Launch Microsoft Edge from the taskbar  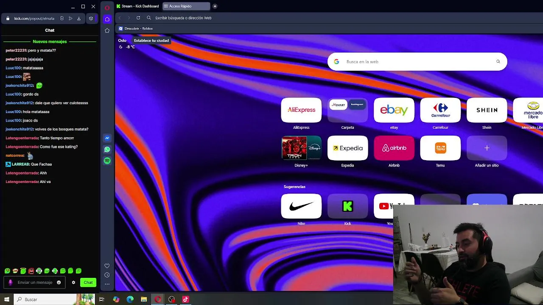(130, 299)
